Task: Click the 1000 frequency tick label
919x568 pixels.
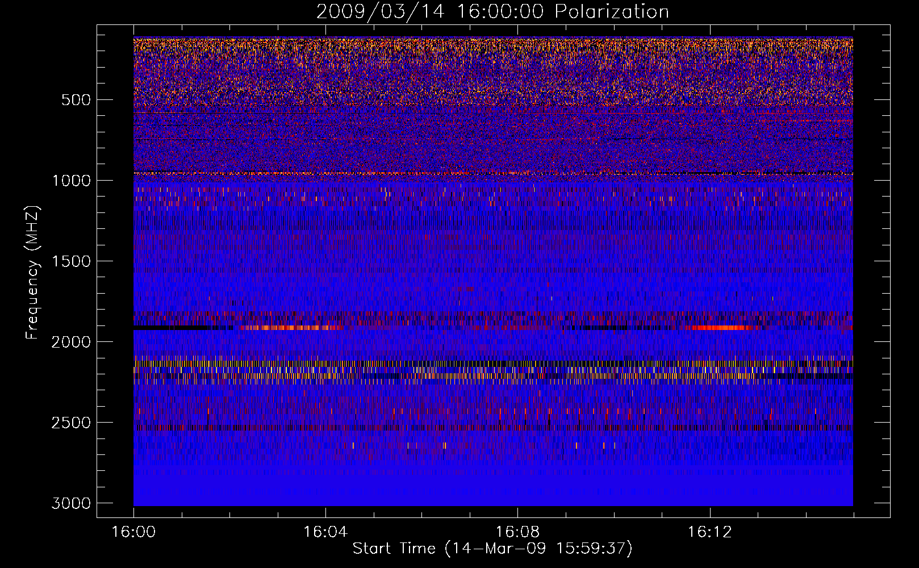Action: (x=71, y=181)
